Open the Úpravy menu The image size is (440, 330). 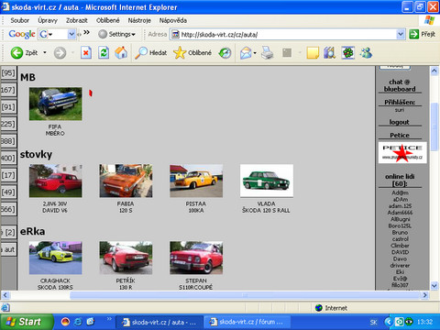click(x=48, y=20)
